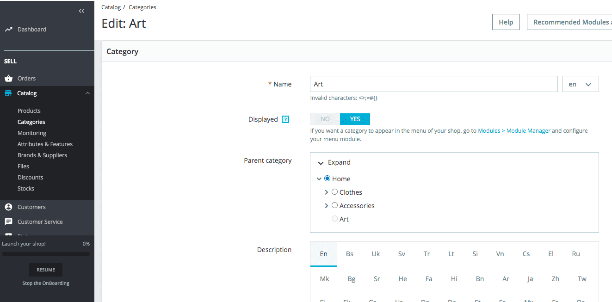Screen dimensions: 612x302
Task: Set Displayed to NO
Action: [x=325, y=119]
